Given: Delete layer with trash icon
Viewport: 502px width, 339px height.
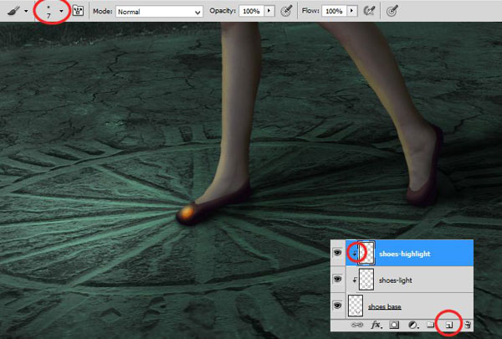Looking at the screenshot, I should tap(467, 325).
